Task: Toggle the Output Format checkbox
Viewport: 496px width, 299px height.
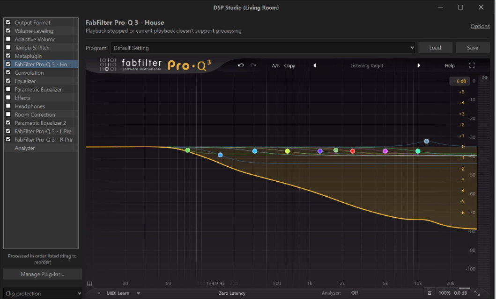Action: pyautogui.click(x=8, y=22)
